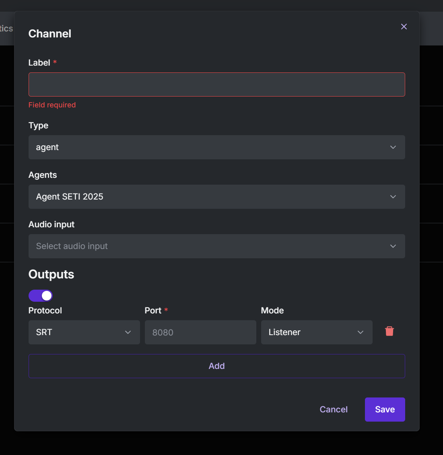
Task: Toggle outputs off under the Outputs heading
Action: point(41,295)
